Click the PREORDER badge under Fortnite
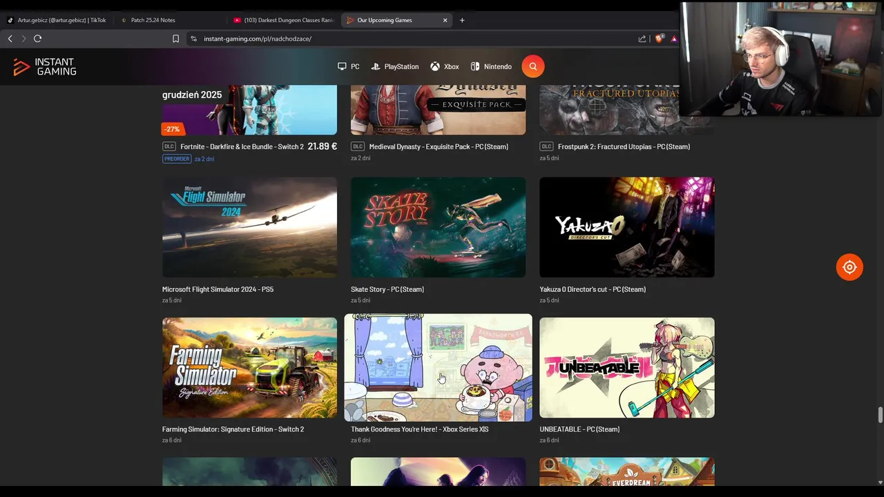This screenshot has height=497, width=884. coord(177,159)
